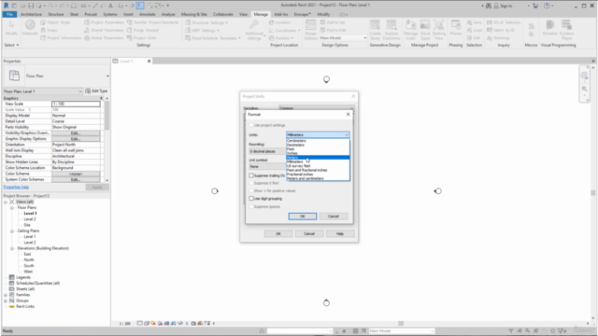Open Floor Plan: Level 1 instance dropdown
This screenshot has width=598, height=336.
click(42, 91)
